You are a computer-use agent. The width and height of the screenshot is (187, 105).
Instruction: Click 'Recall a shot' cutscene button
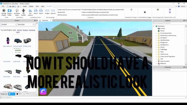coord(61,12)
